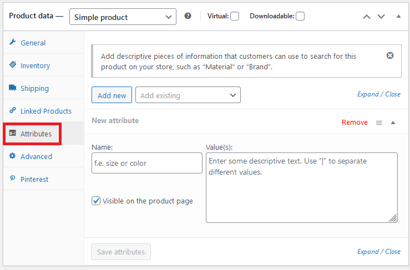The width and height of the screenshot is (410, 270).
Task: Open the Simple product type dropdown
Action: point(123,17)
